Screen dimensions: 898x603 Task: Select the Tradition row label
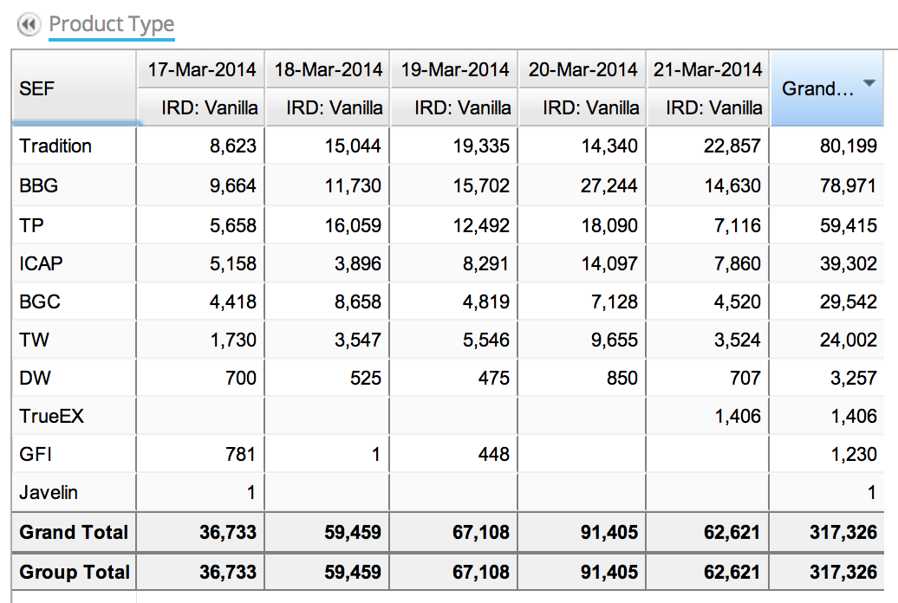(x=55, y=146)
